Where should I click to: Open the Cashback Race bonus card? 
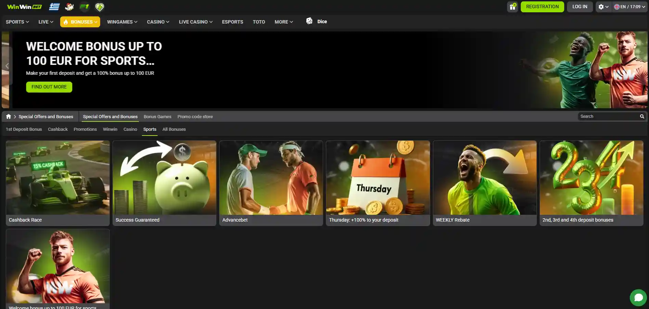pos(58,183)
